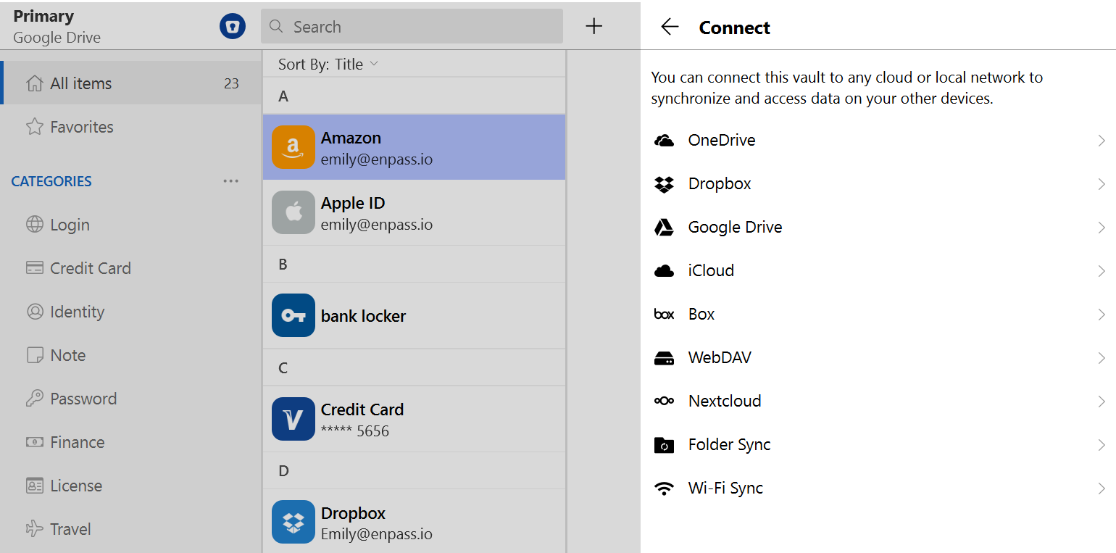Click the All items count 23

tap(231, 83)
